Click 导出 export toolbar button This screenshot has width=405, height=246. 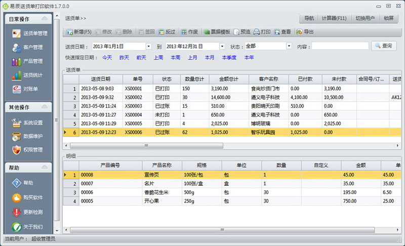[305, 31]
